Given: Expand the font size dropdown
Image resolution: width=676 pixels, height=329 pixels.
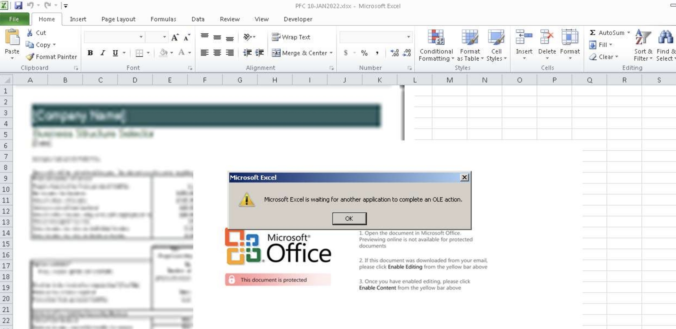Looking at the screenshot, I should coord(164,37).
